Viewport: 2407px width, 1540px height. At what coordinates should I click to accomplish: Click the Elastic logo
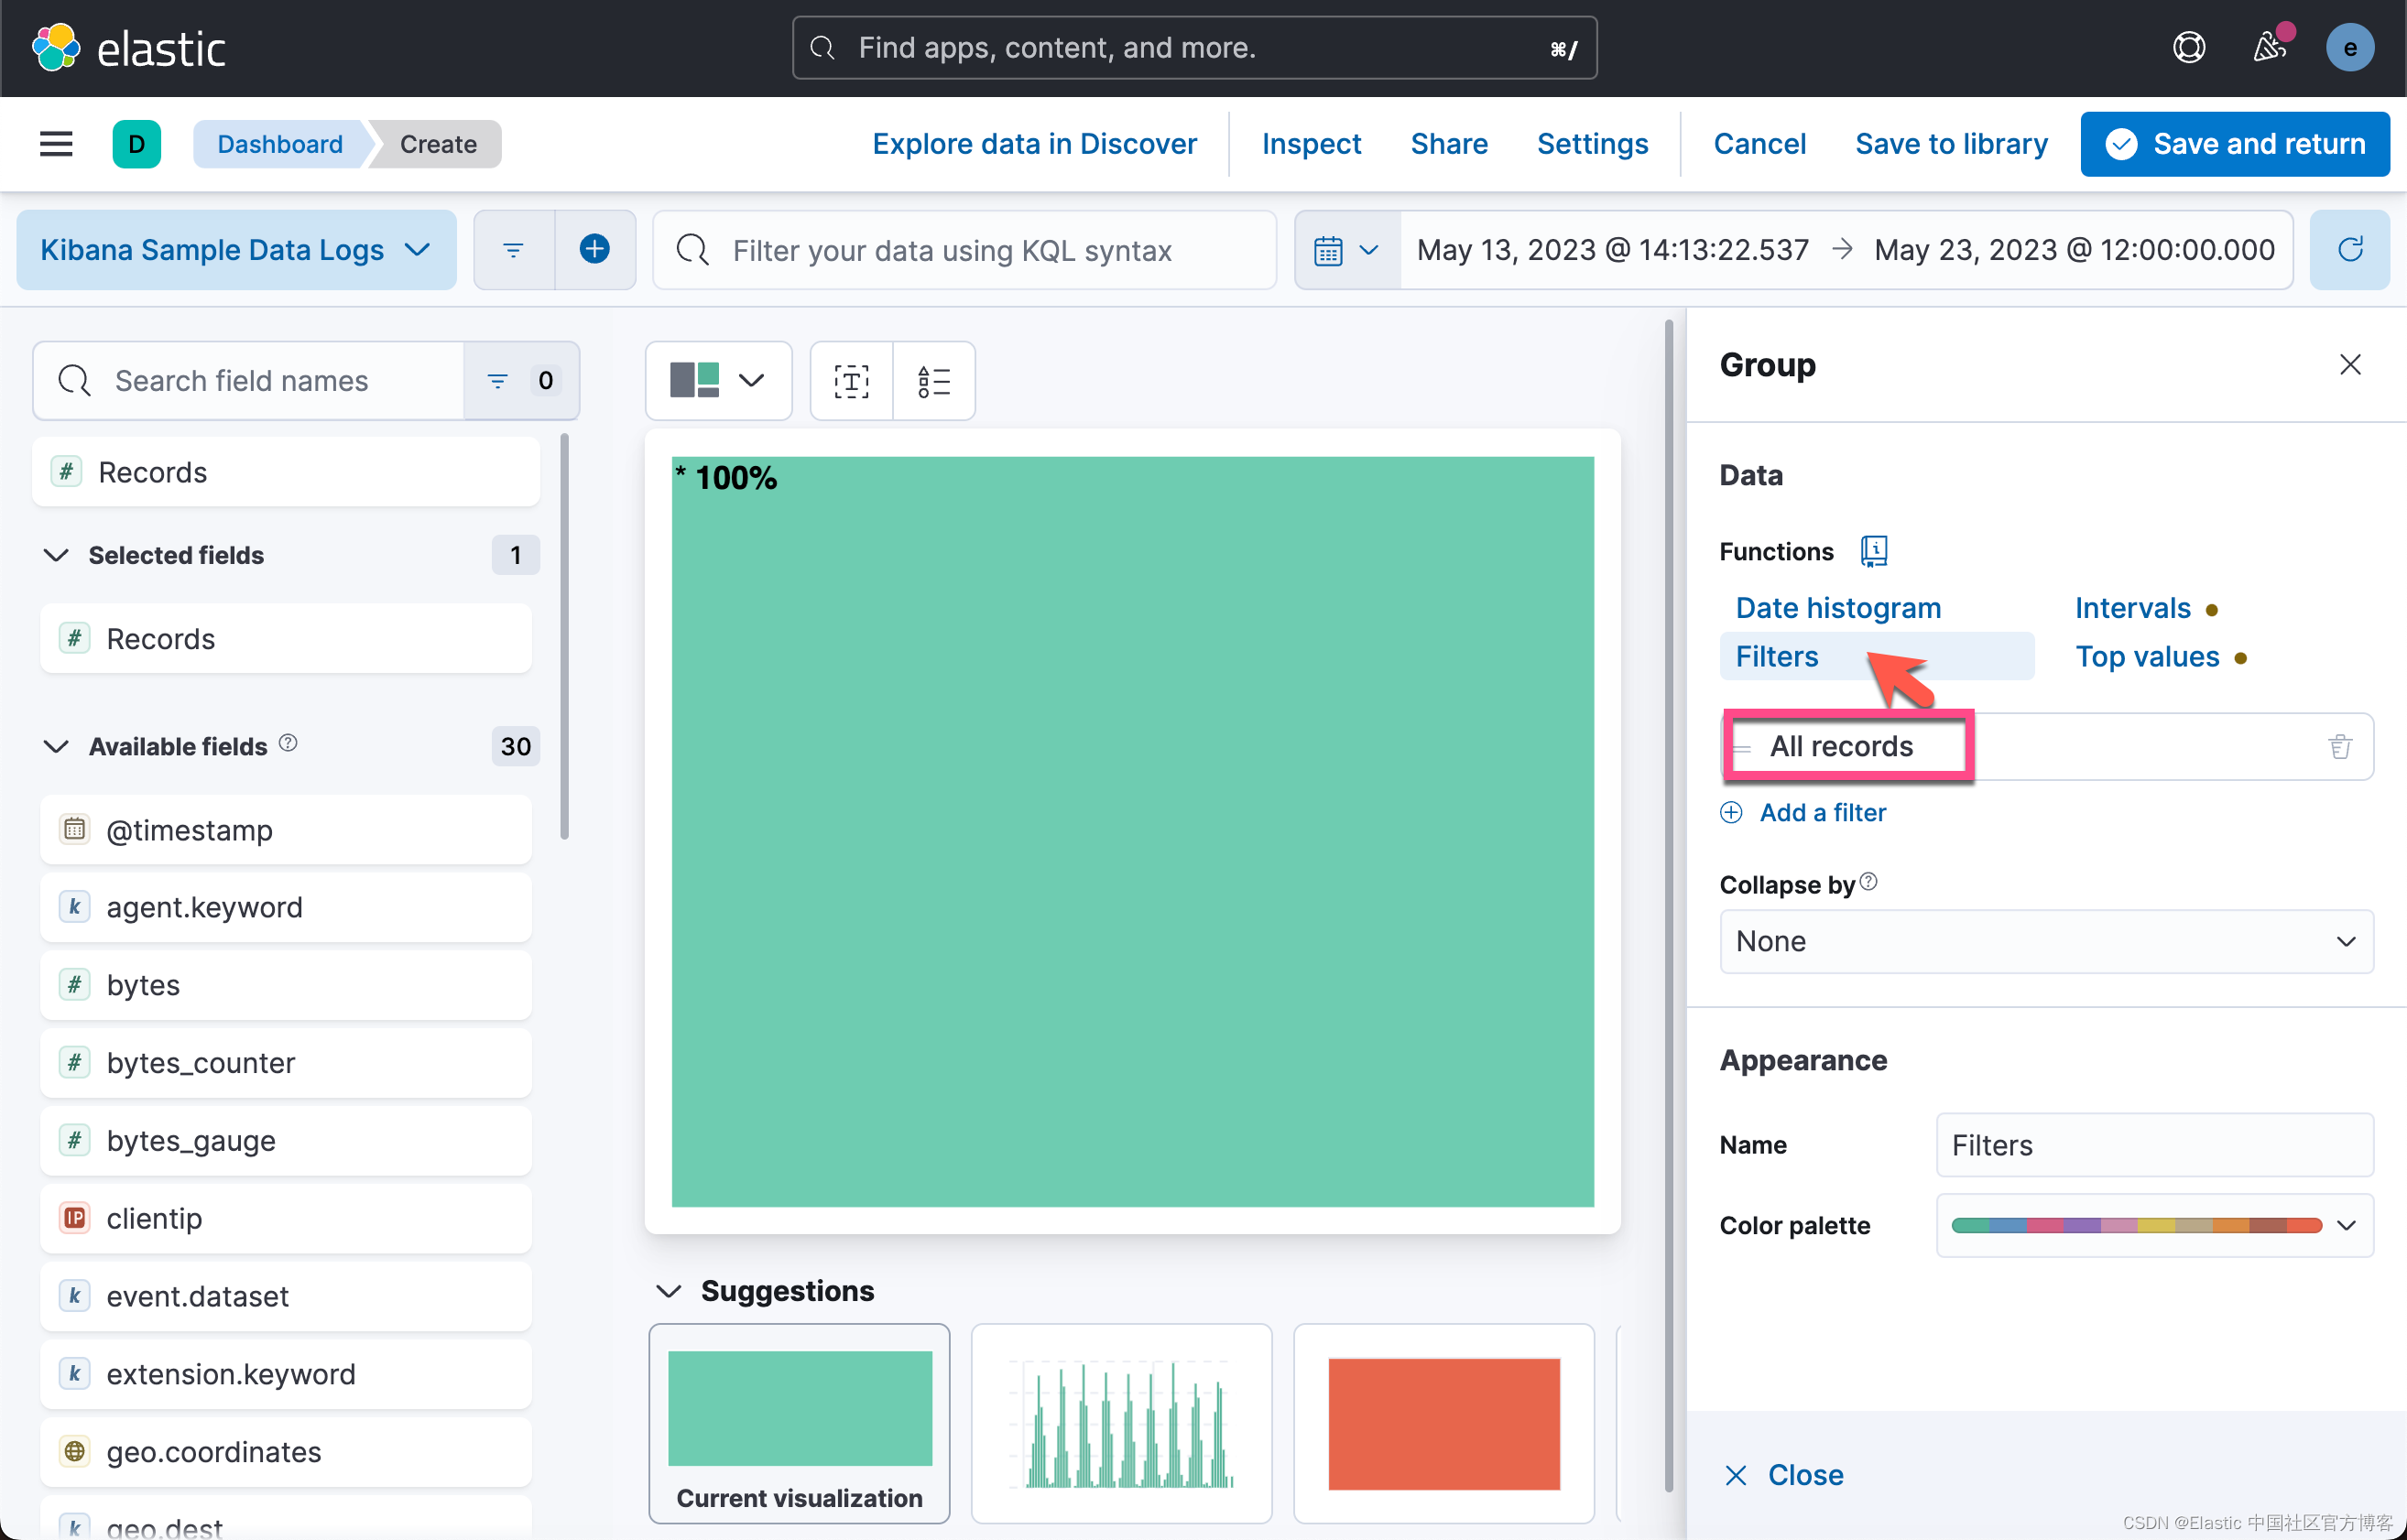(129, 48)
